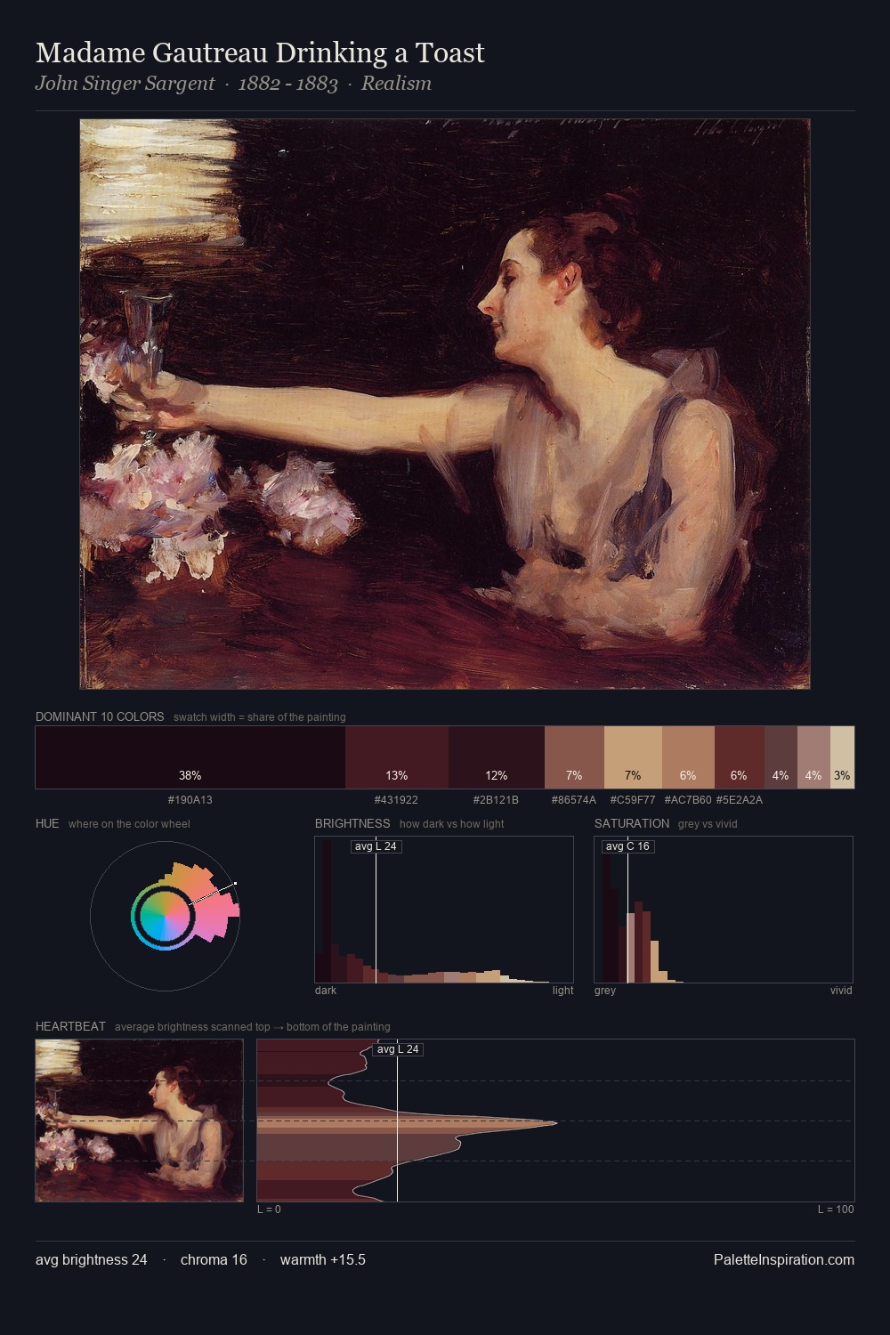This screenshot has height=1335, width=890.
Task: Click the DOMINANT 10 COLORS heading
Action: [100, 716]
